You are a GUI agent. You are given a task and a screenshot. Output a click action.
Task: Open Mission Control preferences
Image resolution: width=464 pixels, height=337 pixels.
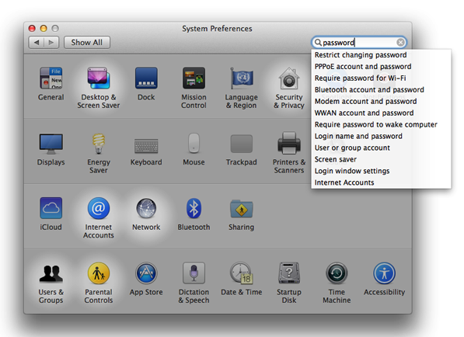(194, 88)
